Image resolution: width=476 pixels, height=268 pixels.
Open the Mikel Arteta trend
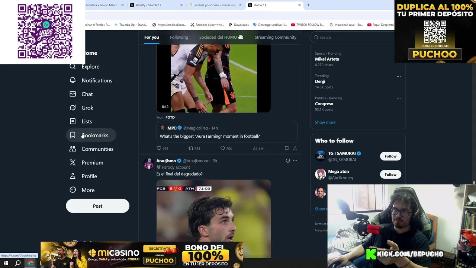tap(327, 59)
